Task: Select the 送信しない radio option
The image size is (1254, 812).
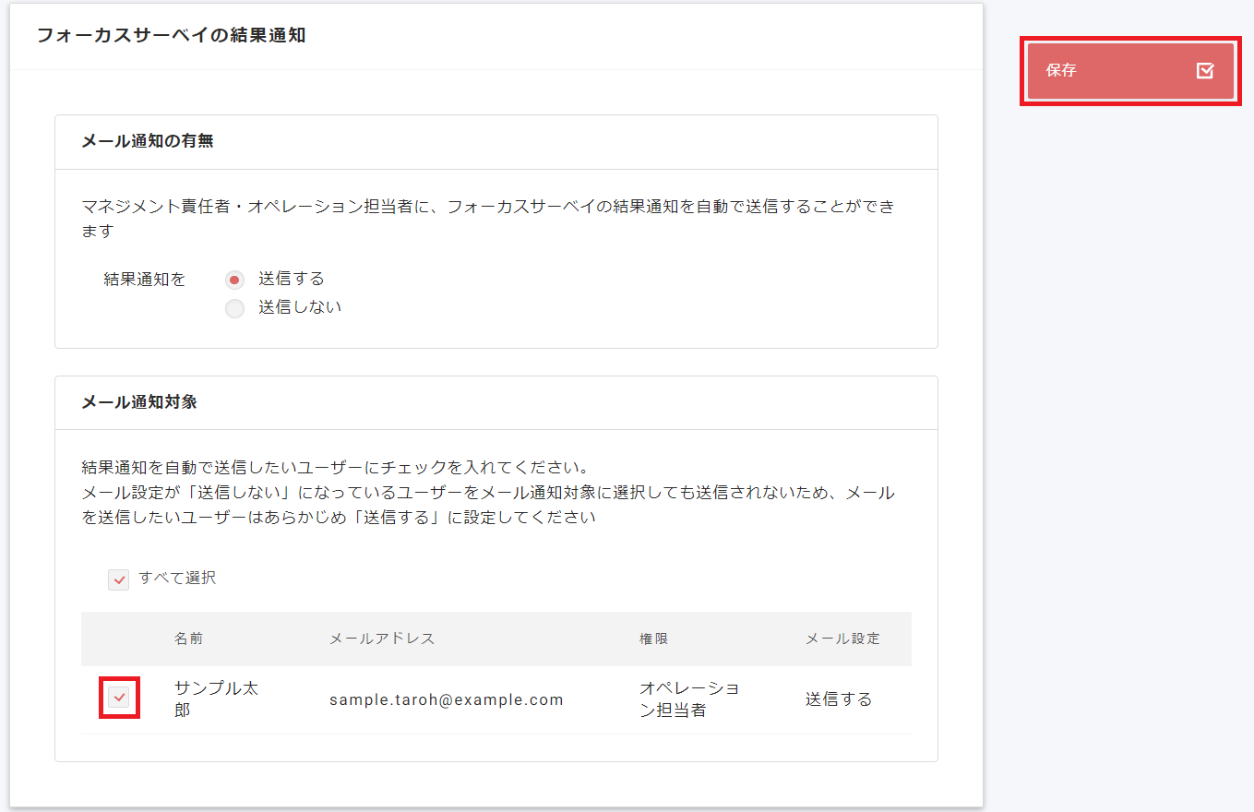Action: (233, 307)
